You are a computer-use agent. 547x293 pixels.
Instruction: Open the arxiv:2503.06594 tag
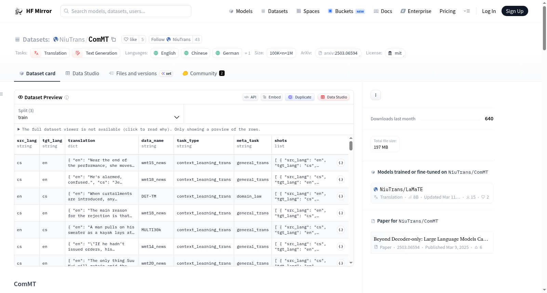click(338, 53)
